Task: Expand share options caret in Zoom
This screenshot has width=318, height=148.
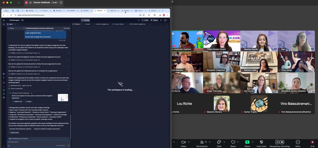Action: (252, 142)
